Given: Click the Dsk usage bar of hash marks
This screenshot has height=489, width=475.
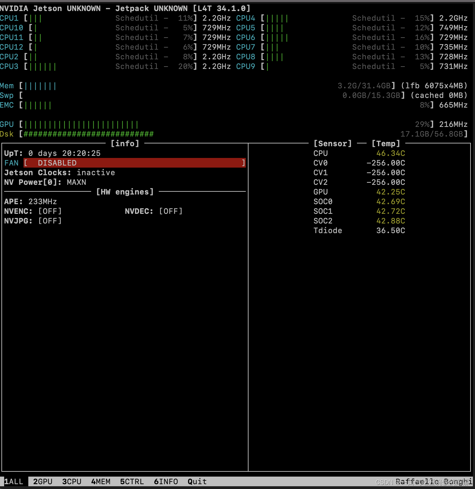Looking at the screenshot, I should [89, 134].
